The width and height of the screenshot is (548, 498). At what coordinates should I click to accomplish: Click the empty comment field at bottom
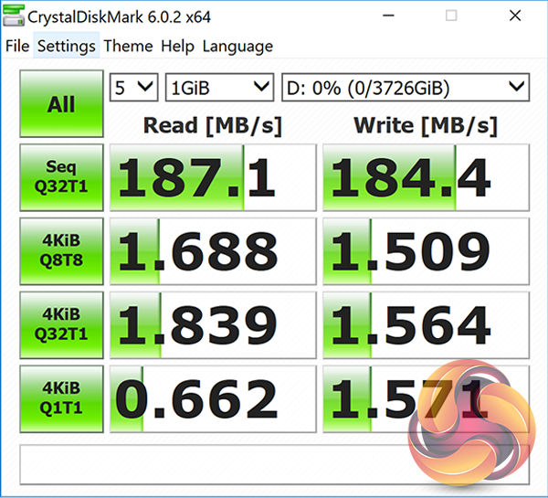pos(275,464)
